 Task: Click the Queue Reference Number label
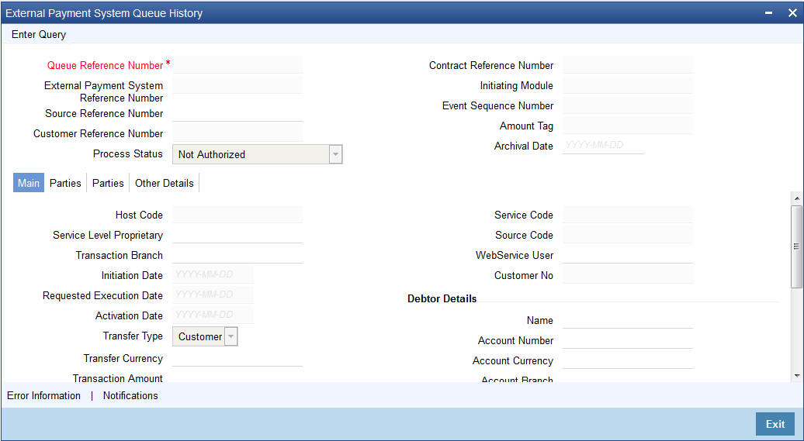(x=105, y=66)
